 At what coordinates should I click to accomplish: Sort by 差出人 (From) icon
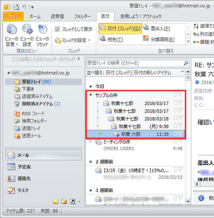pos(146,27)
